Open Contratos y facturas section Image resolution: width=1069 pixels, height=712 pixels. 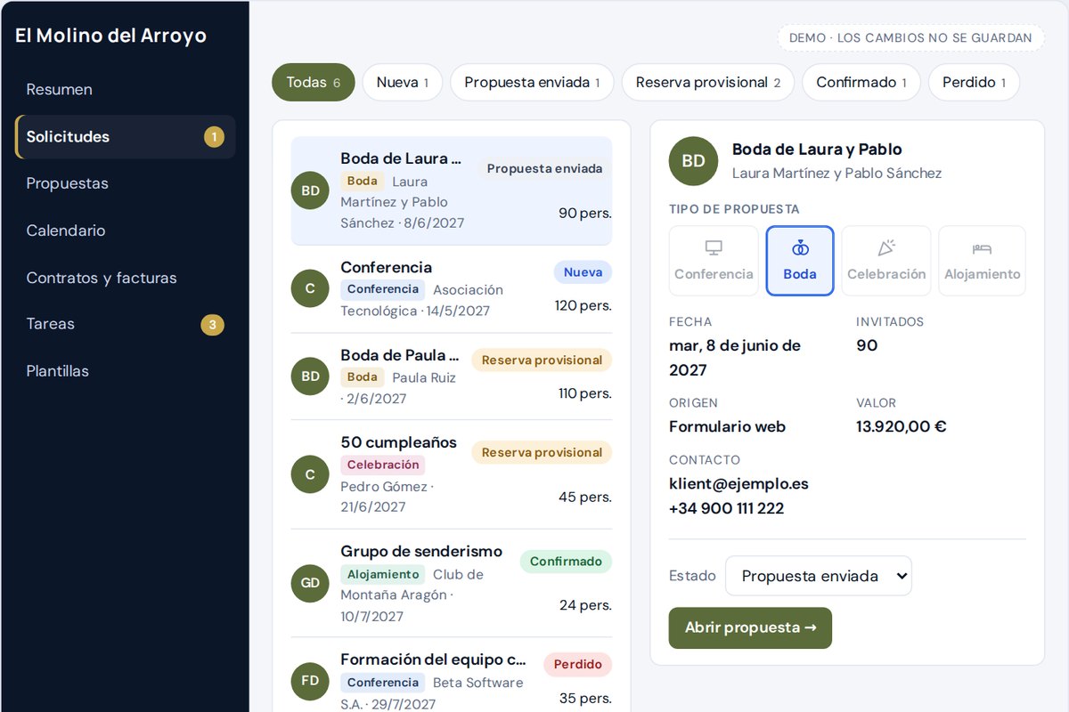click(x=126, y=278)
